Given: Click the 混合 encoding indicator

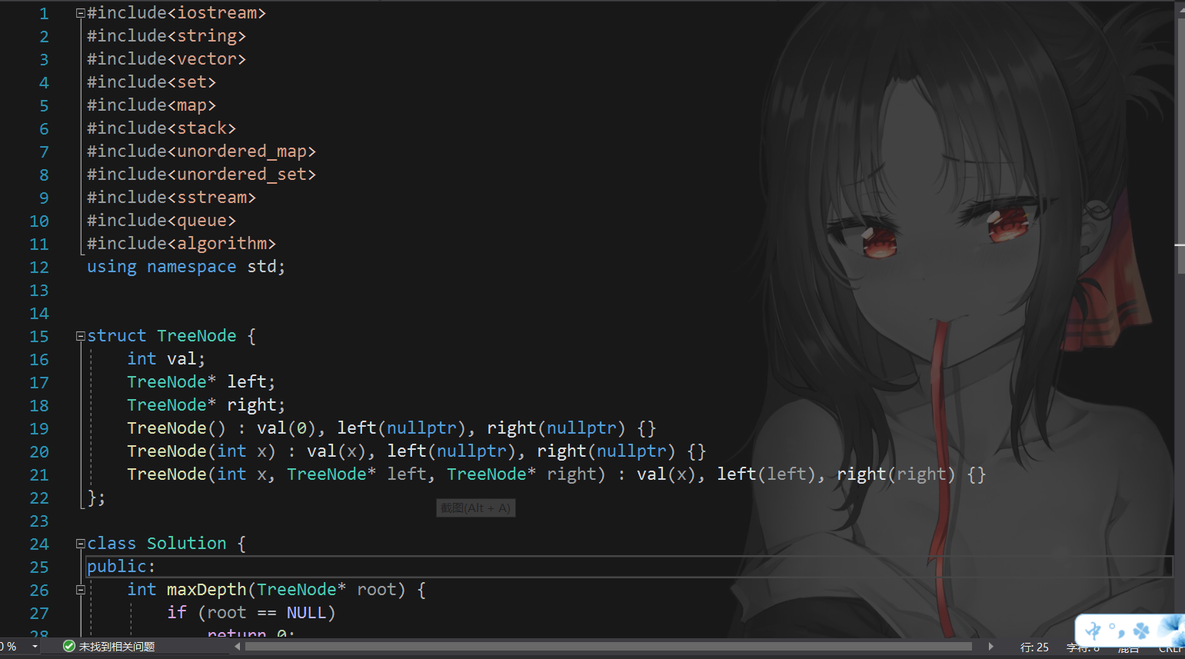Looking at the screenshot, I should (1128, 648).
